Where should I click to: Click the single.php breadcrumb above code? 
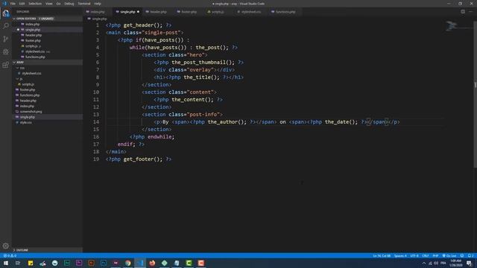coord(99,19)
